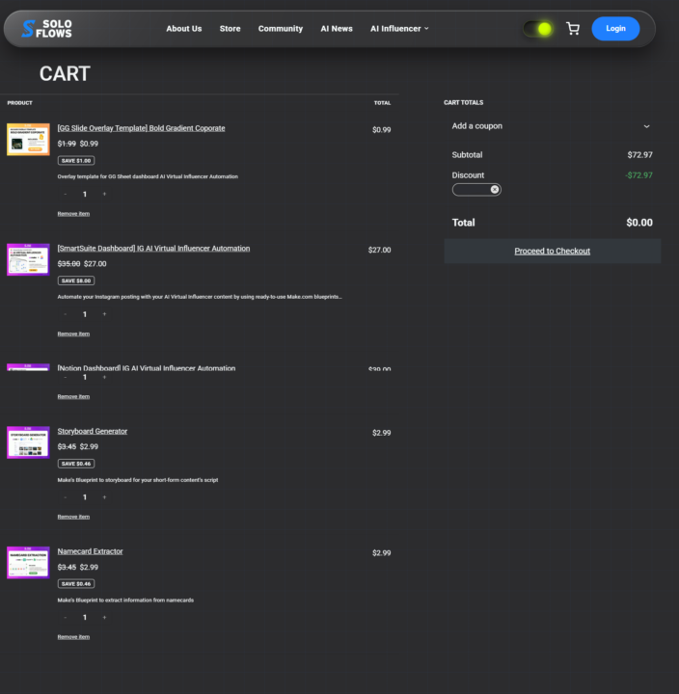Image resolution: width=679 pixels, height=694 pixels.
Task: Click the Login button
Action: 615,29
